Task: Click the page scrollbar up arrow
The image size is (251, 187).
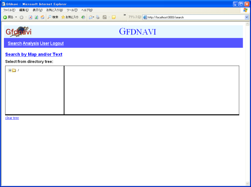Action: (247, 24)
